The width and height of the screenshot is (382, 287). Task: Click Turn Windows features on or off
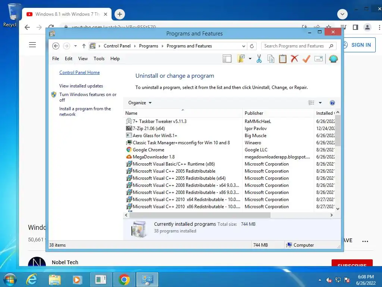(x=88, y=97)
